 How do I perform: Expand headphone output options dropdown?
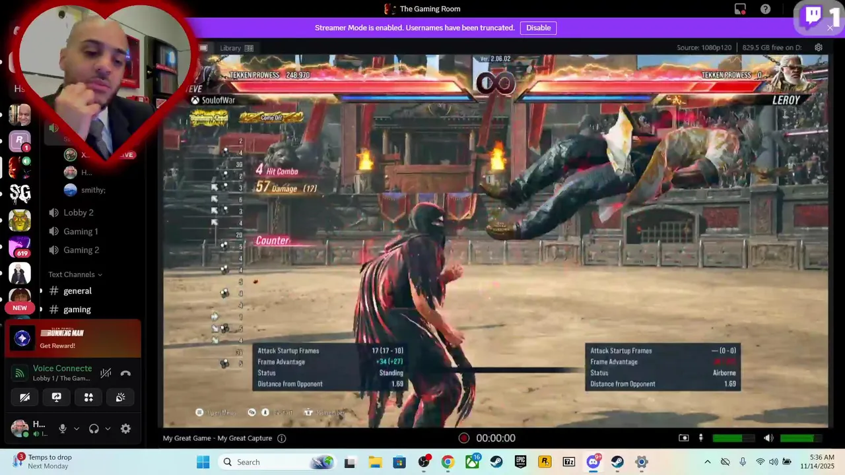108,428
